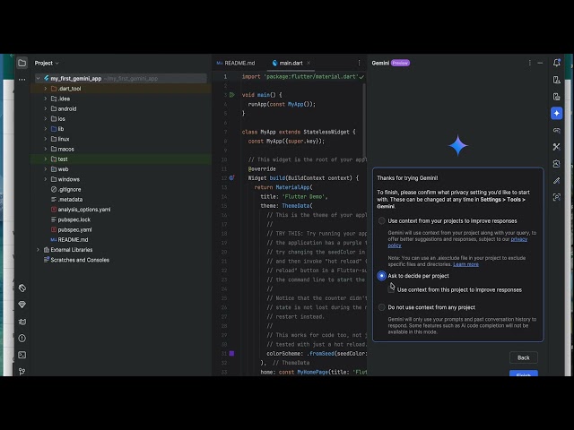Image resolution: width=574 pixels, height=430 pixels.
Task: Open the bottom scan-frame icon in the right sidebar
Action: tap(556, 197)
